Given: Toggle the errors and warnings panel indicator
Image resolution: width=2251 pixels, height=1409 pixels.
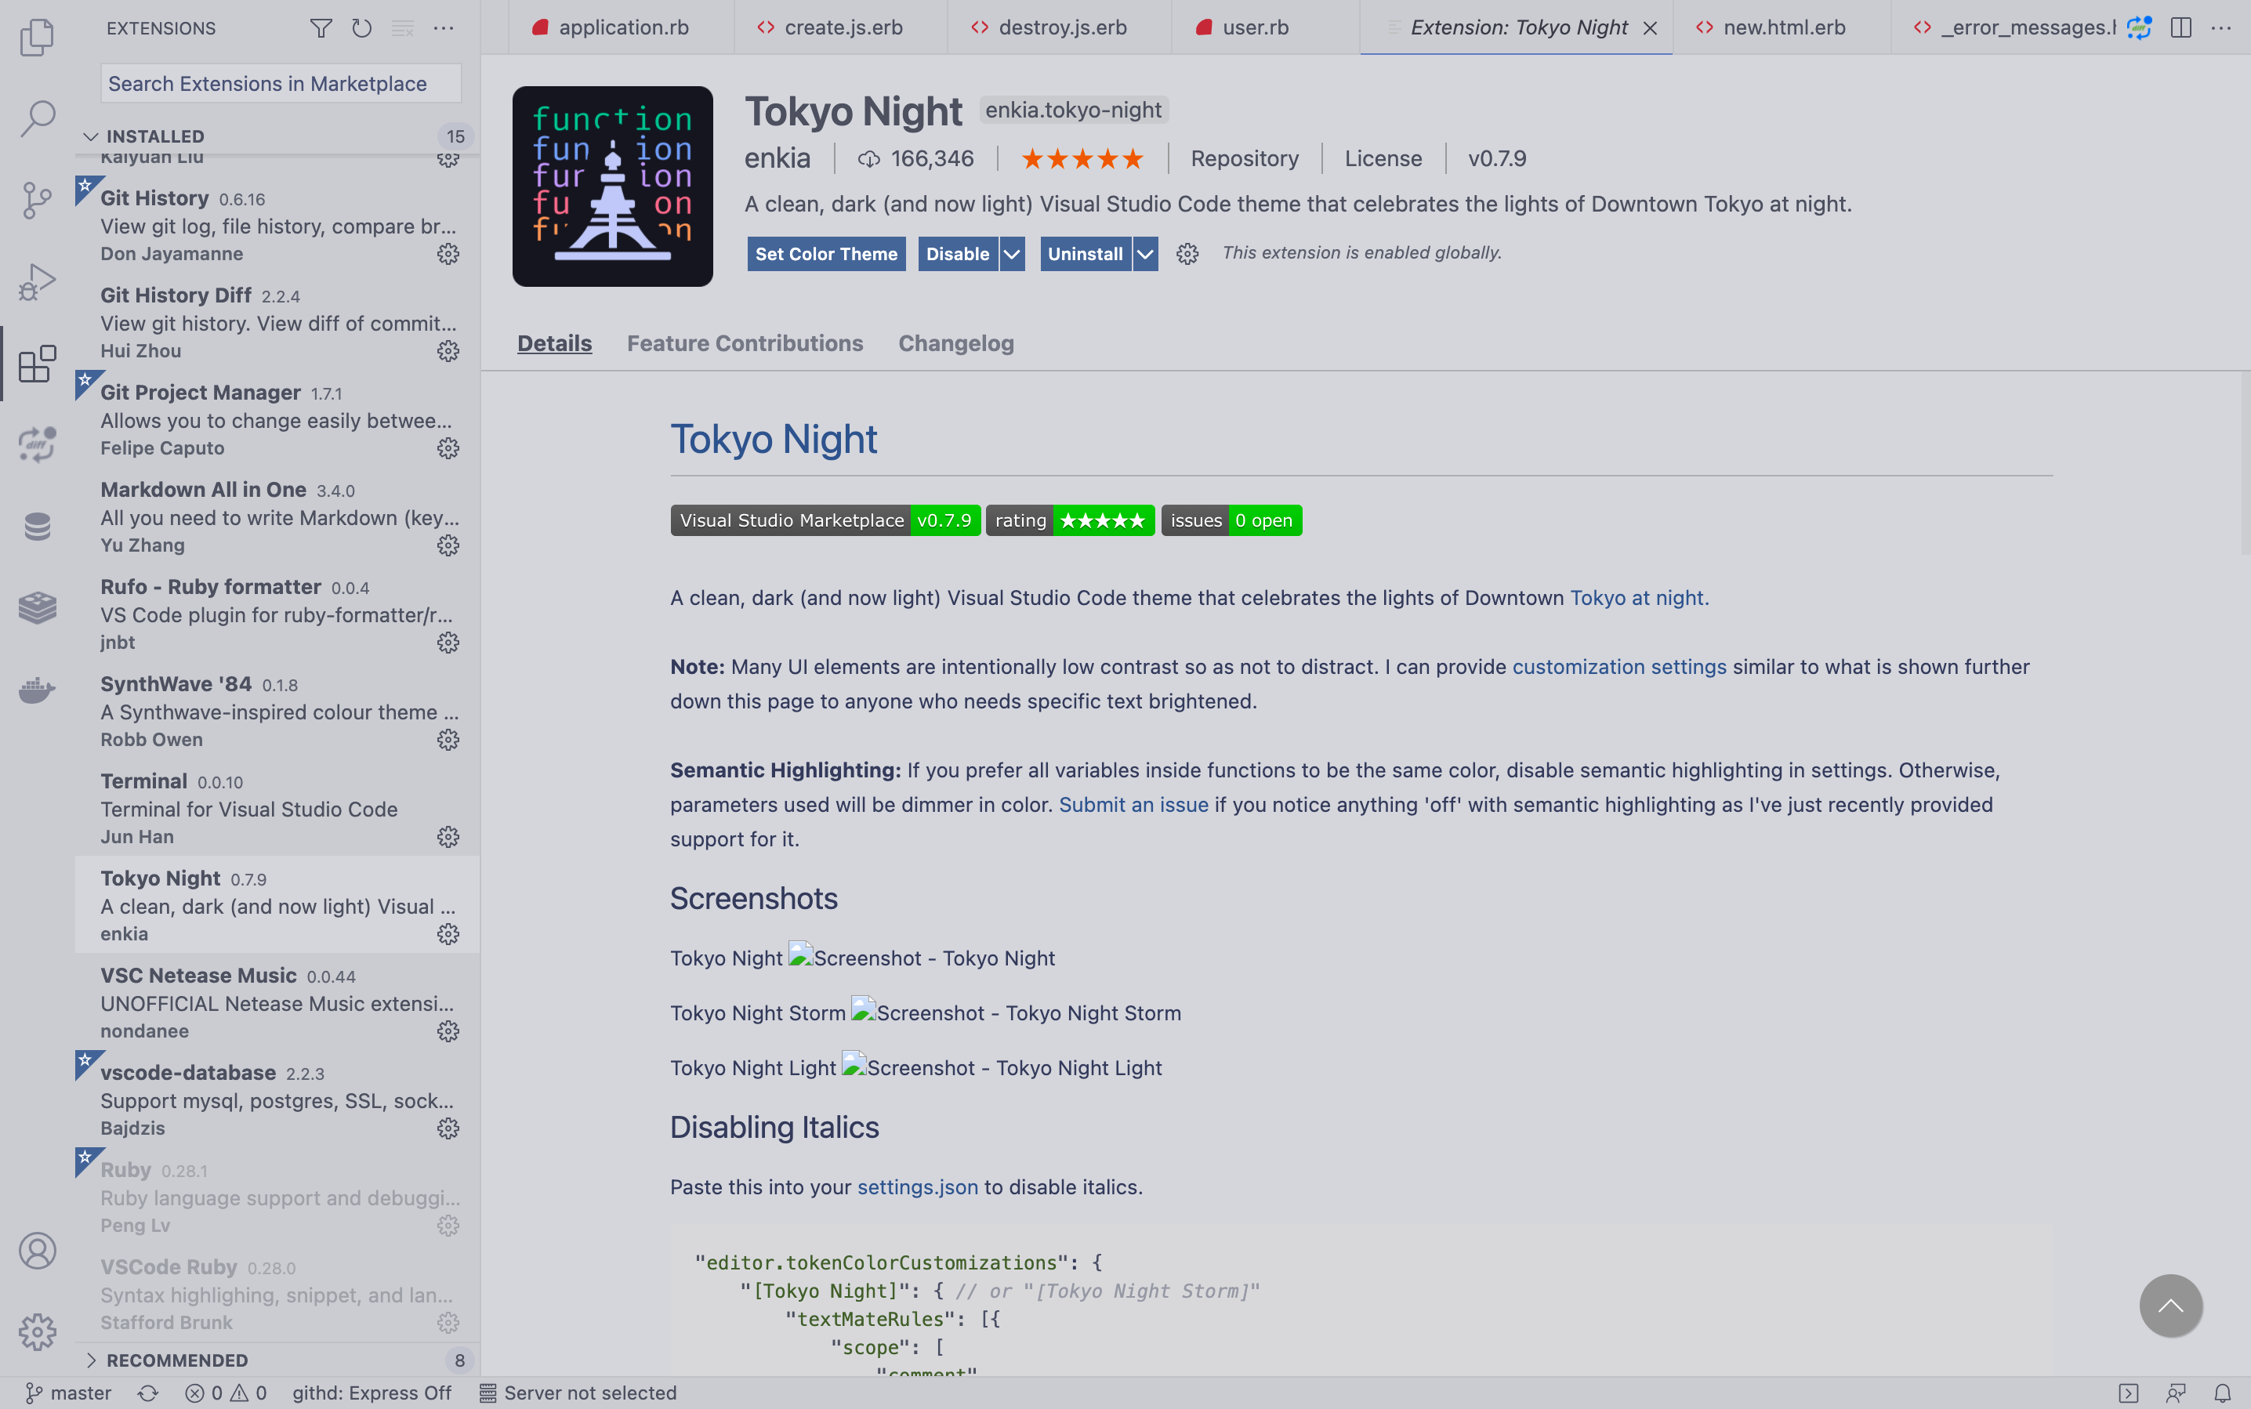Looking at the screenshot, I should pos(227,1393).
